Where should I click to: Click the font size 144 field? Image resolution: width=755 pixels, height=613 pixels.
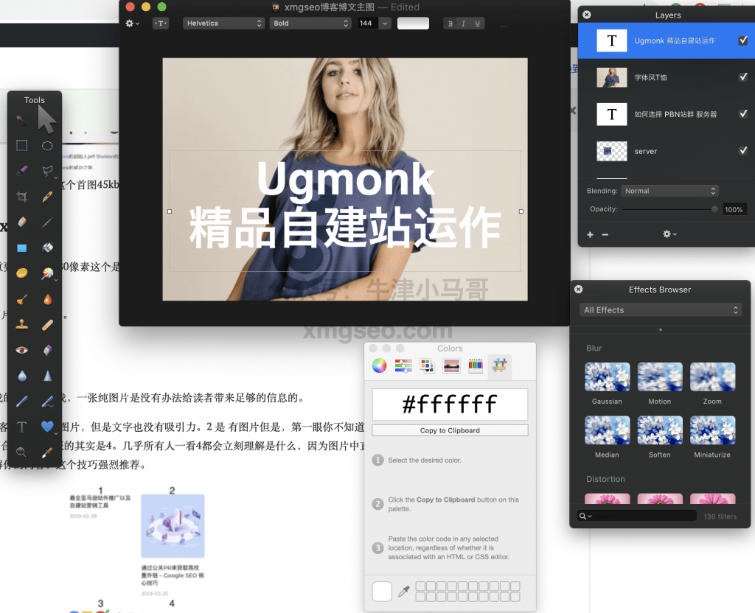[368, 23]
